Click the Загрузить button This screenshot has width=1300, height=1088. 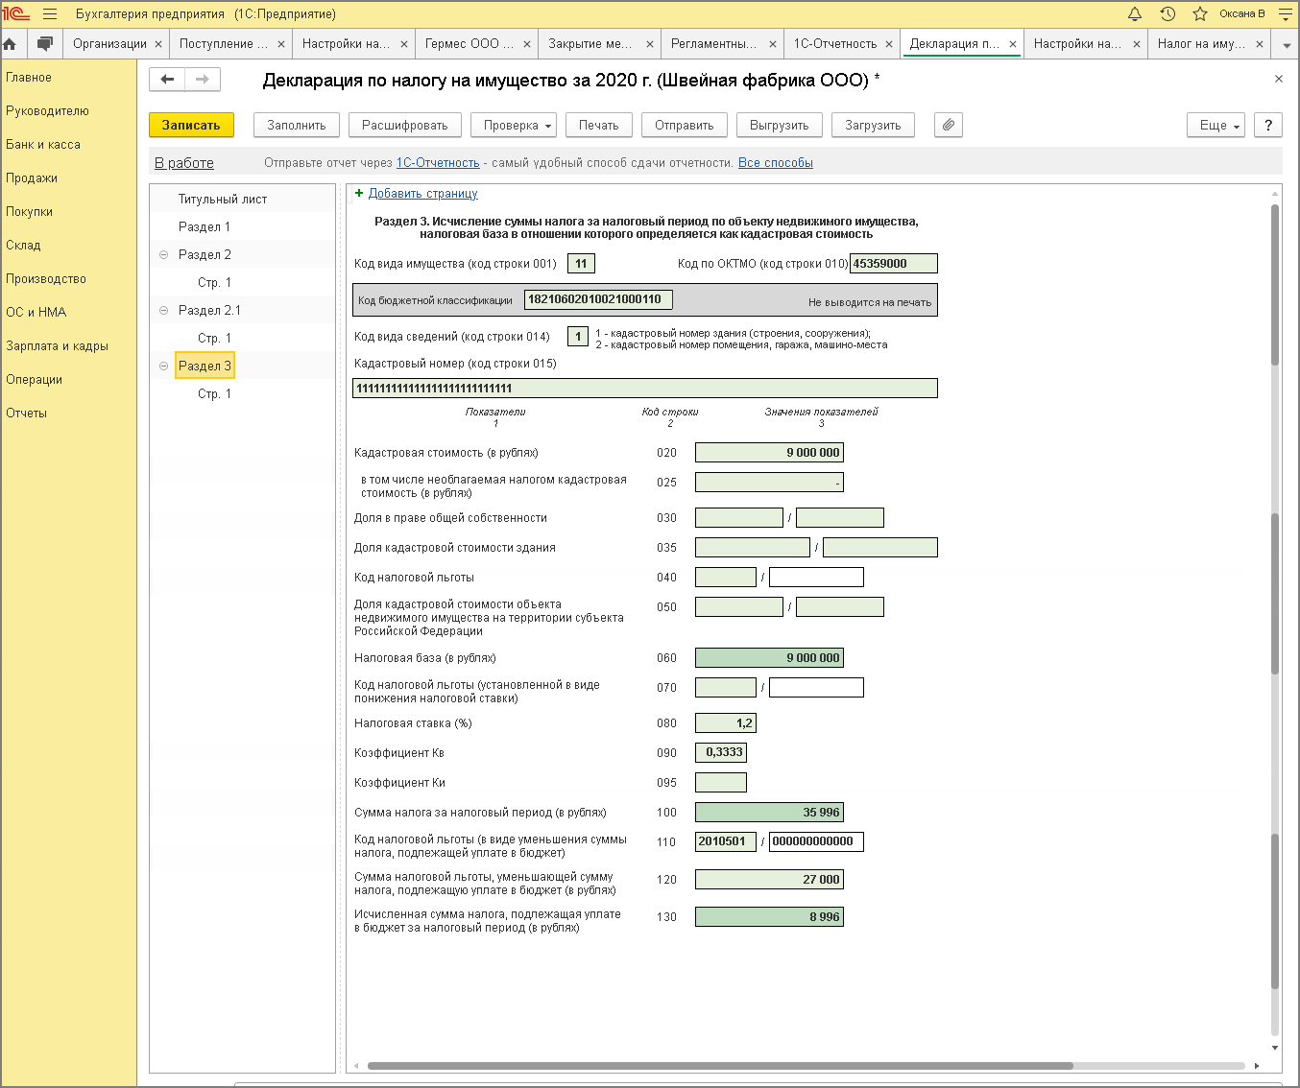[873, 125]
